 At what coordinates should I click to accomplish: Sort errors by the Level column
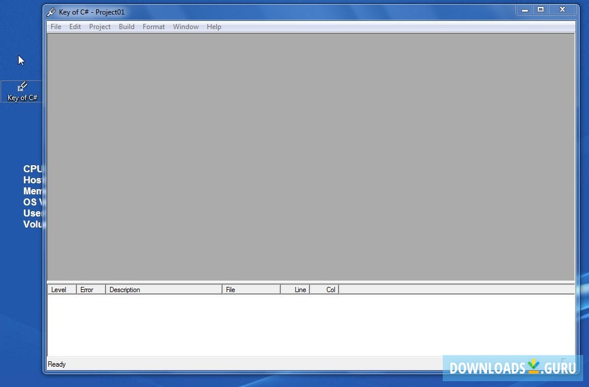click(61, 289)
